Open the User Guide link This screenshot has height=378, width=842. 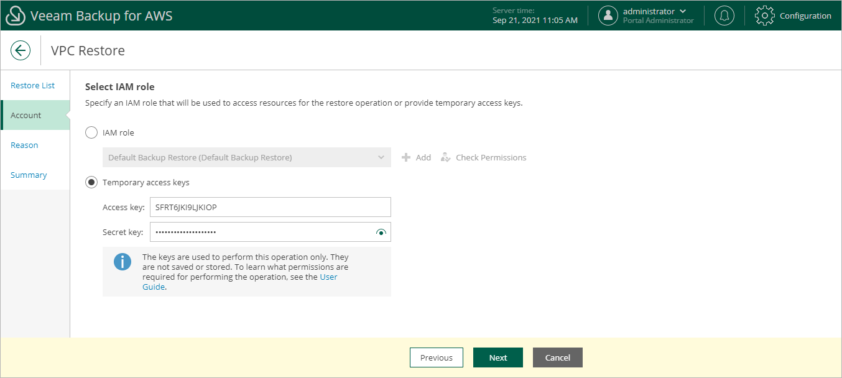click(328, 277)
